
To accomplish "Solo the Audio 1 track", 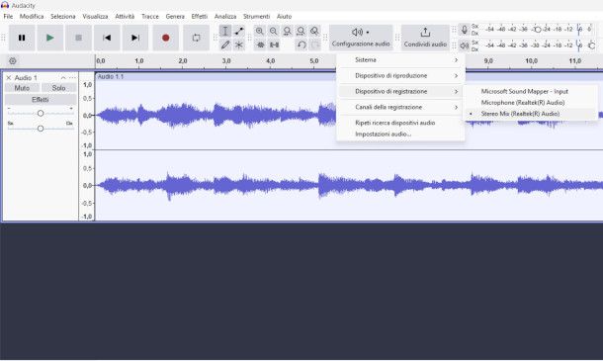I will 59,88.
